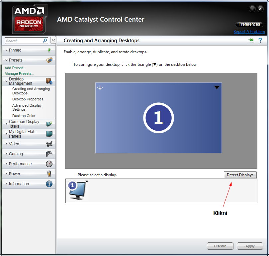Click Manage Presets link

pyautogui.click(x=19, y=73)
